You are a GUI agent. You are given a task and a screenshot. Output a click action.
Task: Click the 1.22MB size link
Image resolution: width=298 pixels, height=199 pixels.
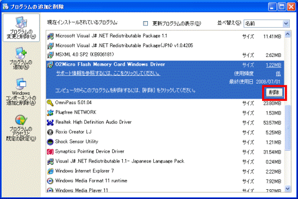coord(274,65)
